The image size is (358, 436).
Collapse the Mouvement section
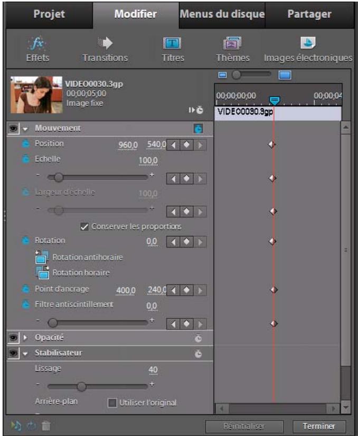25,129
